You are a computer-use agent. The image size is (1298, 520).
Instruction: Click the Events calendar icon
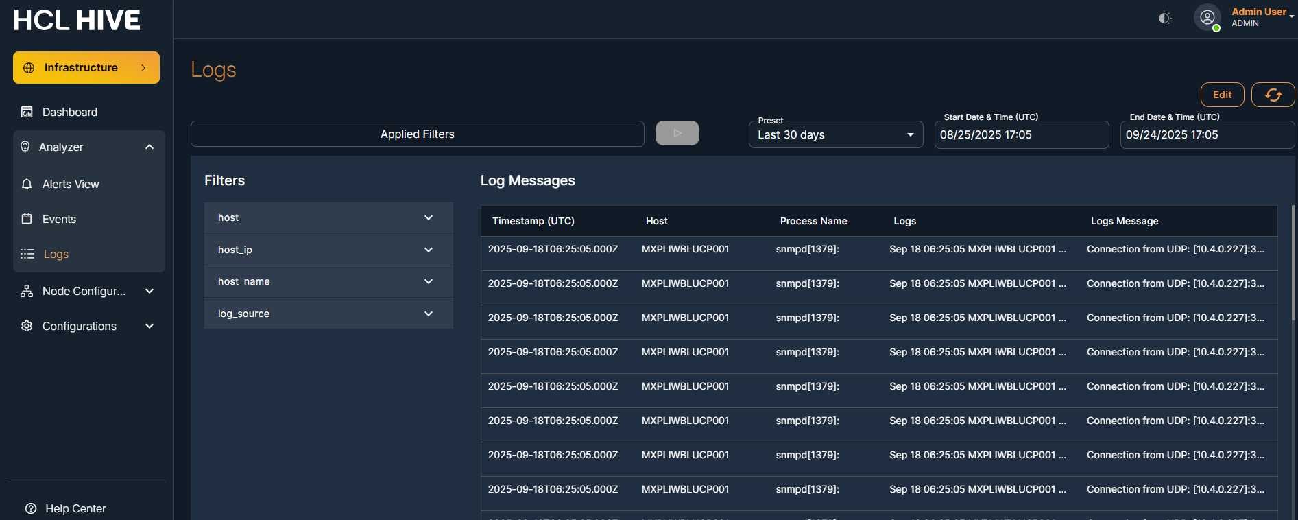point(27,219)
